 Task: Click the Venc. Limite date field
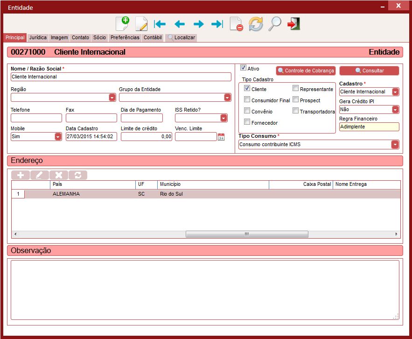pos(196,136)
